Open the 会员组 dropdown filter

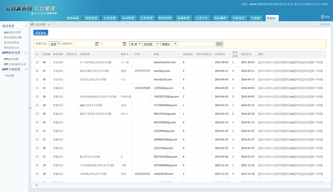pos(151,44)
